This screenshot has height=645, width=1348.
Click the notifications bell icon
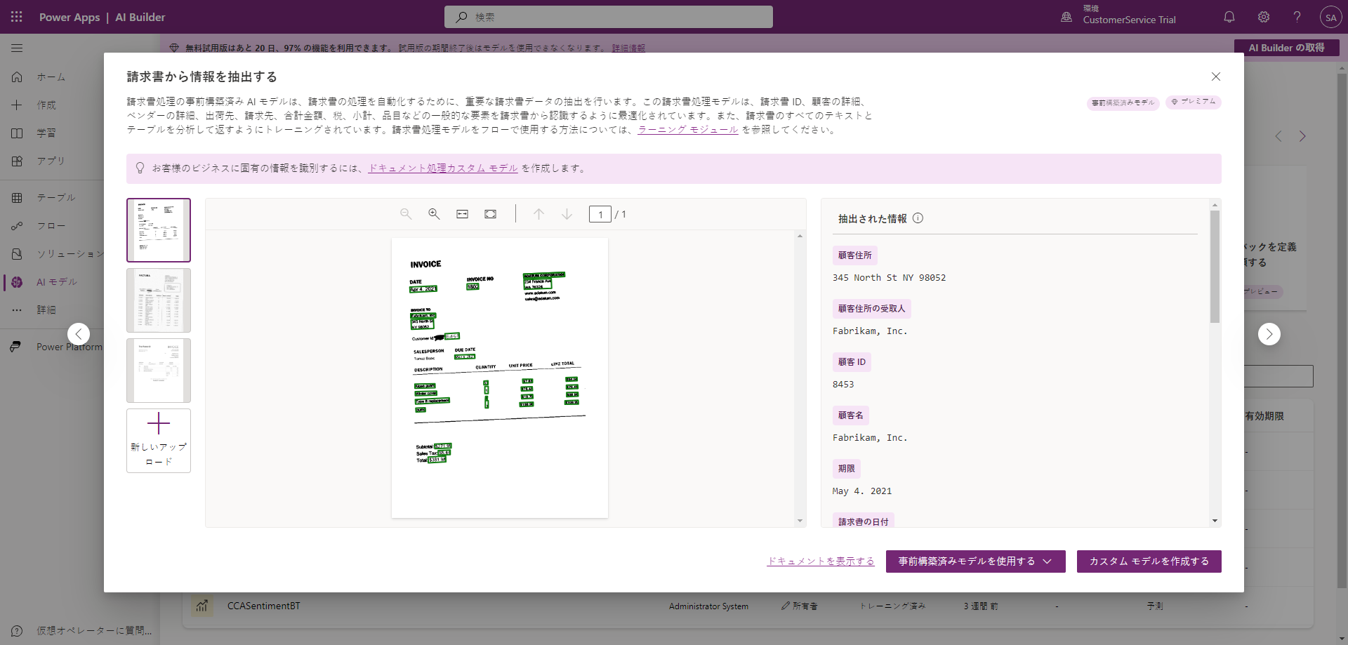click(x=1229, y=17)
